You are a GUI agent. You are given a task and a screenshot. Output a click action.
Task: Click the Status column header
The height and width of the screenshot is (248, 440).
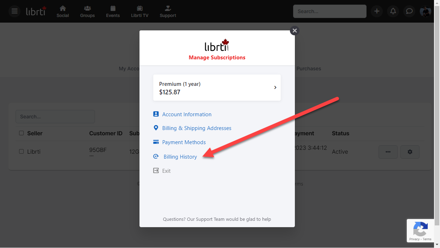point(340,133)
